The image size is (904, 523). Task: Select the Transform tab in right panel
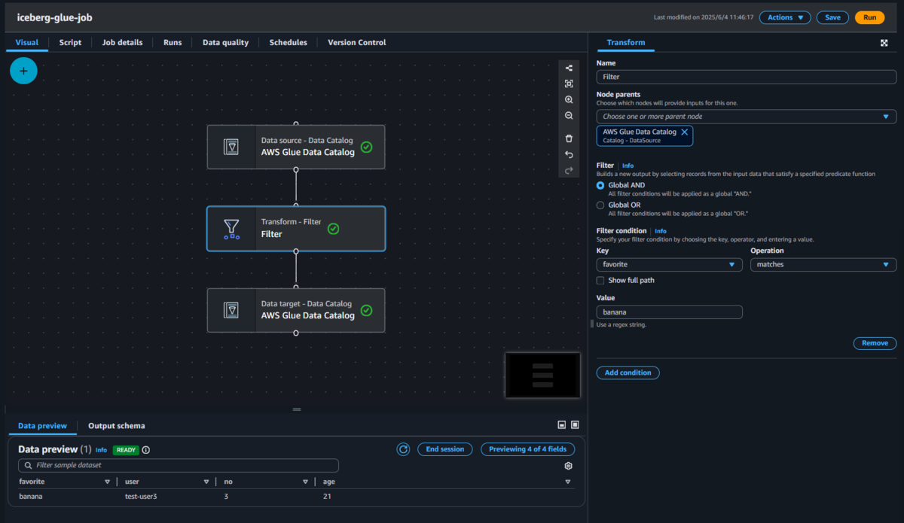[626, 43]
